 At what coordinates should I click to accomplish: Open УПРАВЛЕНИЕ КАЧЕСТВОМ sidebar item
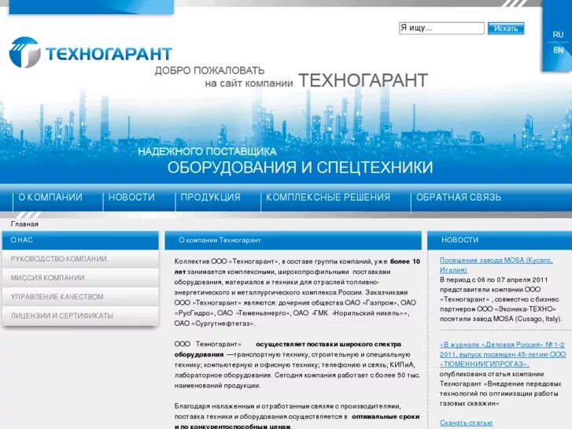(x=80, y=297)
